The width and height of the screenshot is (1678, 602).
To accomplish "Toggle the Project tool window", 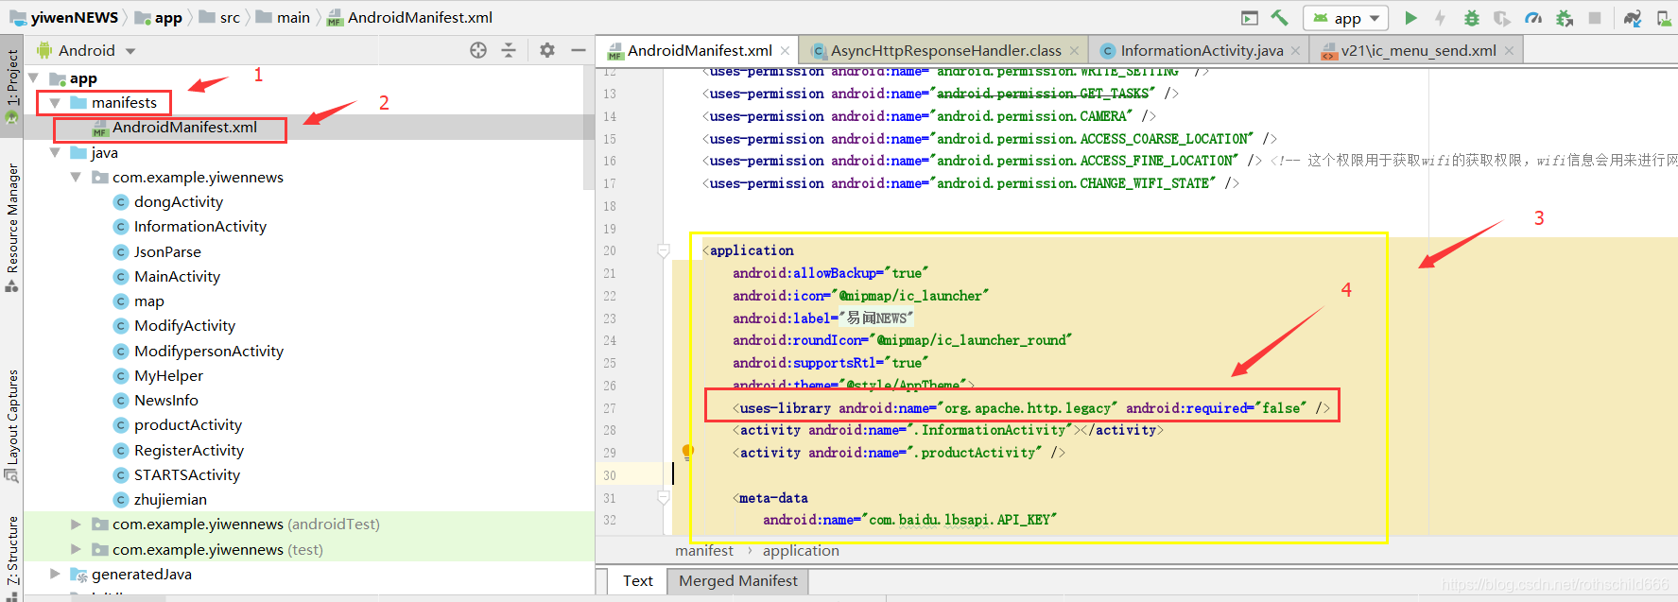I will pos(12,80).
